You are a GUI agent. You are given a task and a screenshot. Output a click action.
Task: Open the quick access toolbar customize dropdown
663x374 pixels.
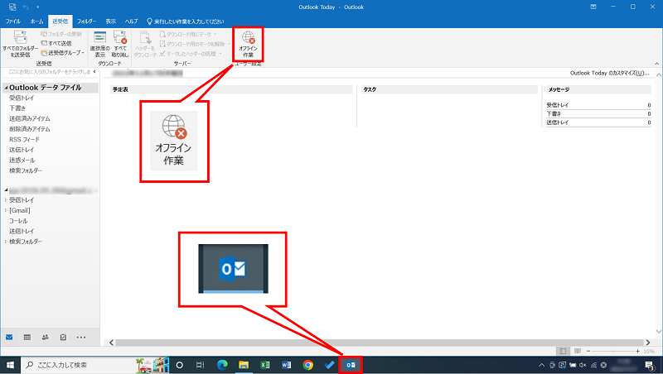(x=37, y=7)
